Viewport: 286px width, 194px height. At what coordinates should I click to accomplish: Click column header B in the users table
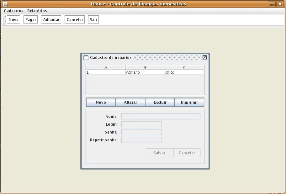145,67
